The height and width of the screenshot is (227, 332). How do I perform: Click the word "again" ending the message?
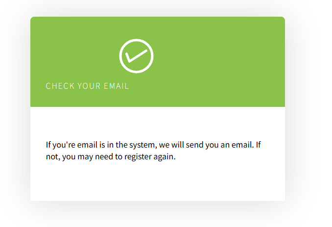click(165, 157)
